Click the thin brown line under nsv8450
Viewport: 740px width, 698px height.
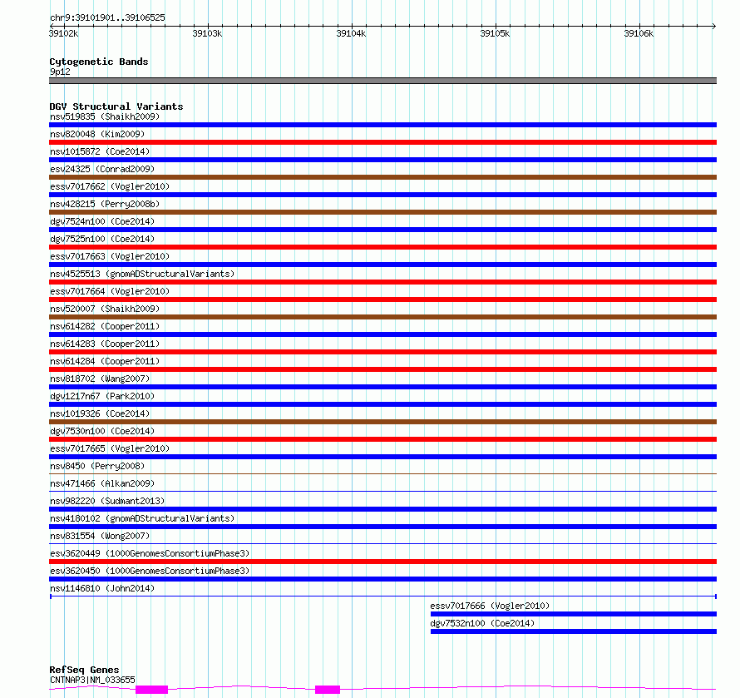(x=382, y=473)
